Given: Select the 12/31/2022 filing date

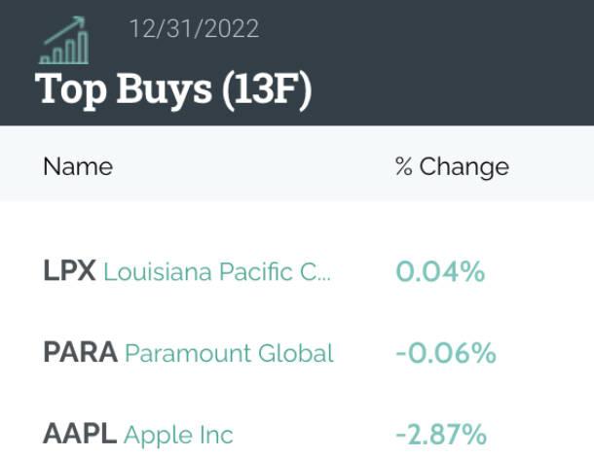Looking at the screenshot, I should pos(194,29).
